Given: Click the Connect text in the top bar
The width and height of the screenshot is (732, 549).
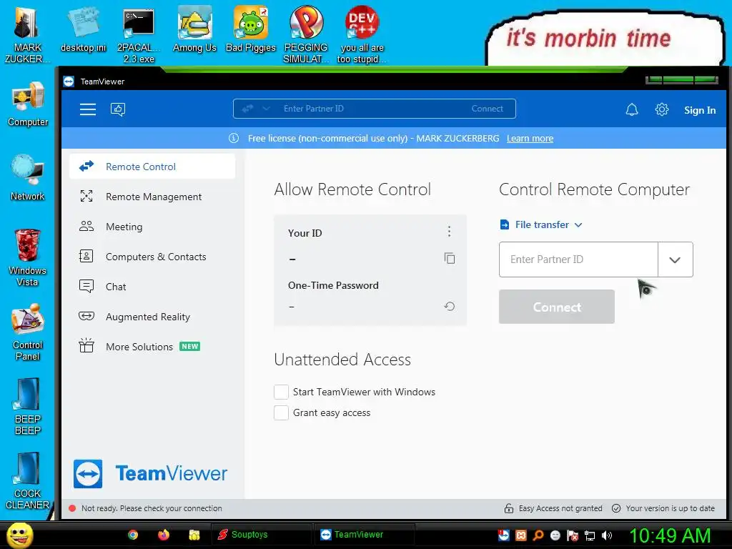Looking at the screenshot, I should tap(487, 109).
